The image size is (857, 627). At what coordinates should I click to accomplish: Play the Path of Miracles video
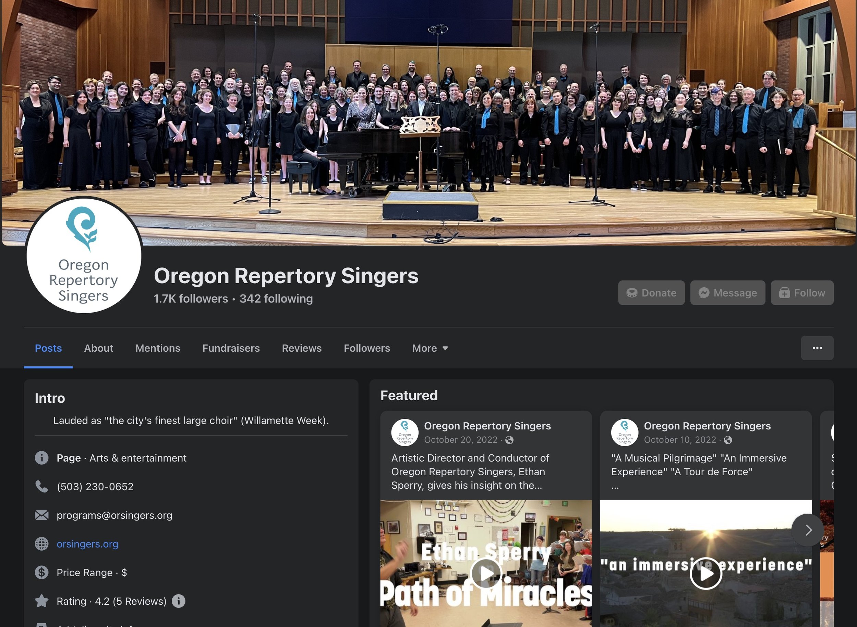(x=486, y=574)
